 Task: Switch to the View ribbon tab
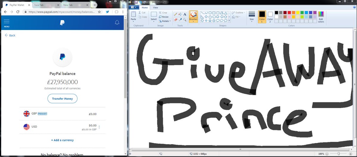(x=155, y=7)
